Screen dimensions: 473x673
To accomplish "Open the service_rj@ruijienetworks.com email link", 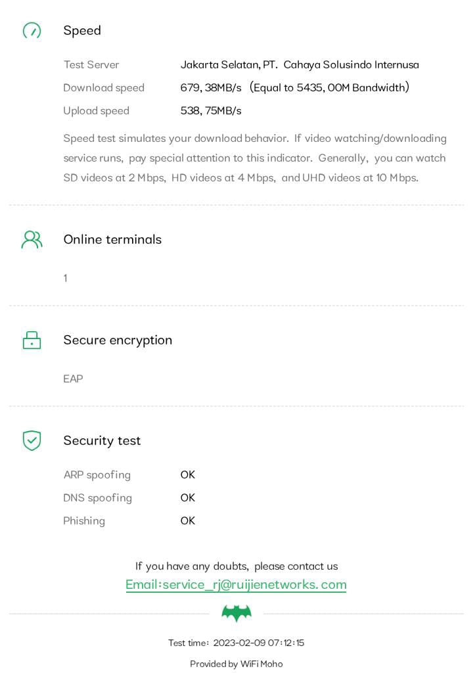I will [236, 584].
